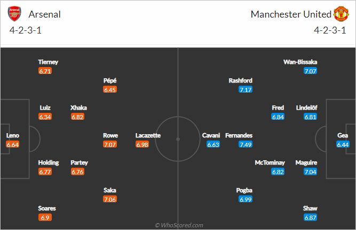This screenshot has height=230, width=356.
Task: Select Wan-Bissaka's player label
Action: pyautogui.click(x=300, y=62)
